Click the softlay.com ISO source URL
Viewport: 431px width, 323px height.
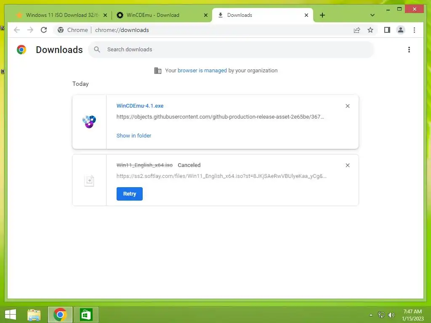coord(221,176)
